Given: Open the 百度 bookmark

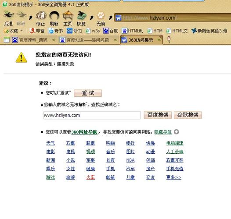Looking at the screenshot, I should pyautogui.click(x=111, y=31).
